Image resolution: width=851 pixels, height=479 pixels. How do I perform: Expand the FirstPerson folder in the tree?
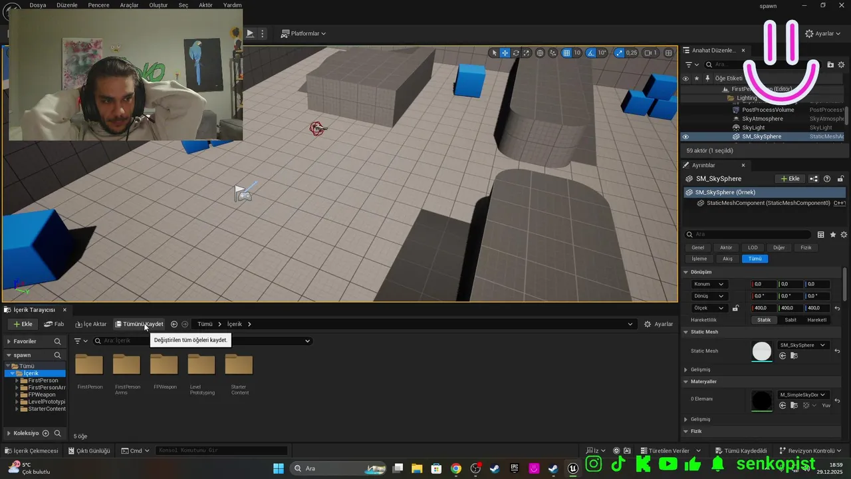coord(18,381)
